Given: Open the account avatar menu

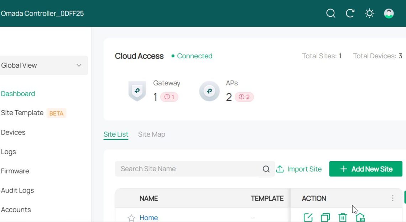Looking at the screenshot, I should tap(389, 13).
